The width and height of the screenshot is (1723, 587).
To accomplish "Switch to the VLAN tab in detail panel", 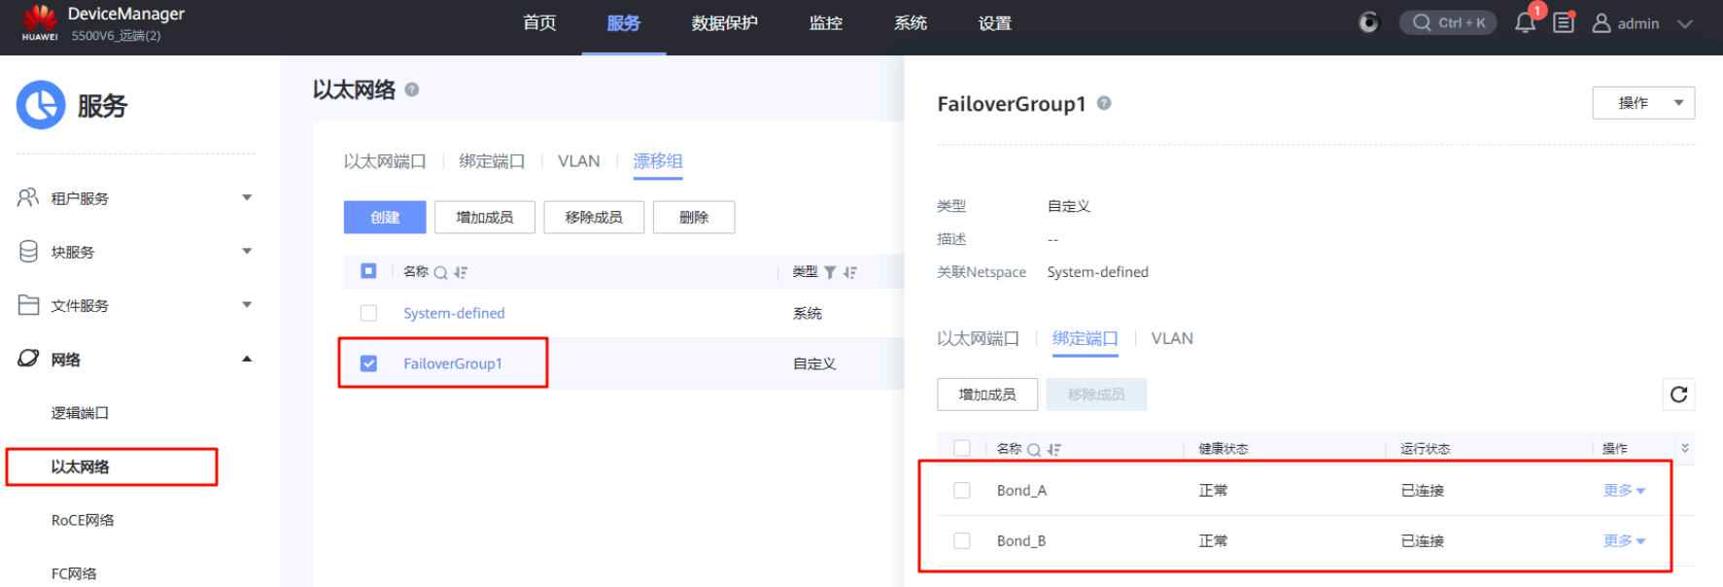I will pyautogui.click(x=1172, y=338).
